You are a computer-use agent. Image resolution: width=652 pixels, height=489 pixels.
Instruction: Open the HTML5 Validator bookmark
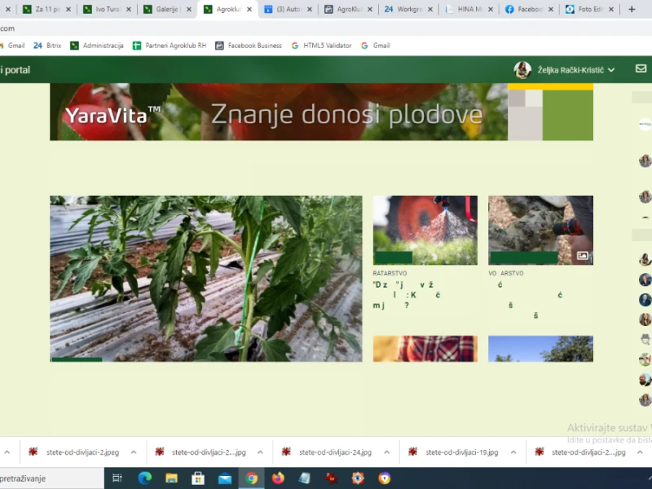click(x=321, y=46)
